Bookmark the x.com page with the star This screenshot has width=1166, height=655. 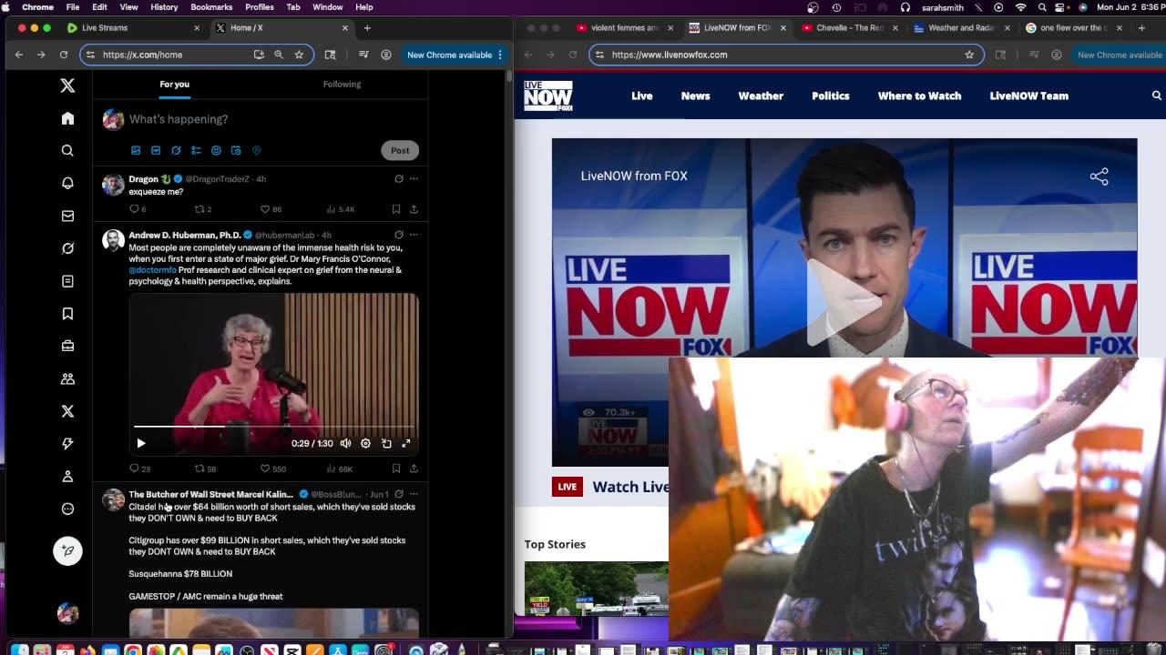(299, 55)
